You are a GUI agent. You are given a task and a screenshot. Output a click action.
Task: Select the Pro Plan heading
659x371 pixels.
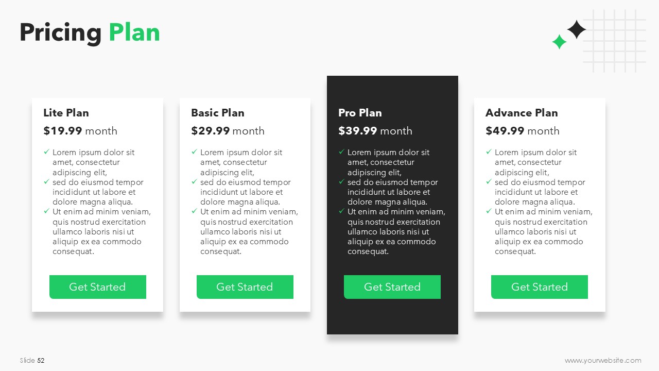coord(360,113)
